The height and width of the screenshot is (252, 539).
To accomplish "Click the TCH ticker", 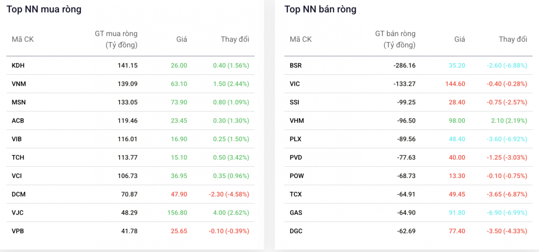I will click(x=18, y=157).
